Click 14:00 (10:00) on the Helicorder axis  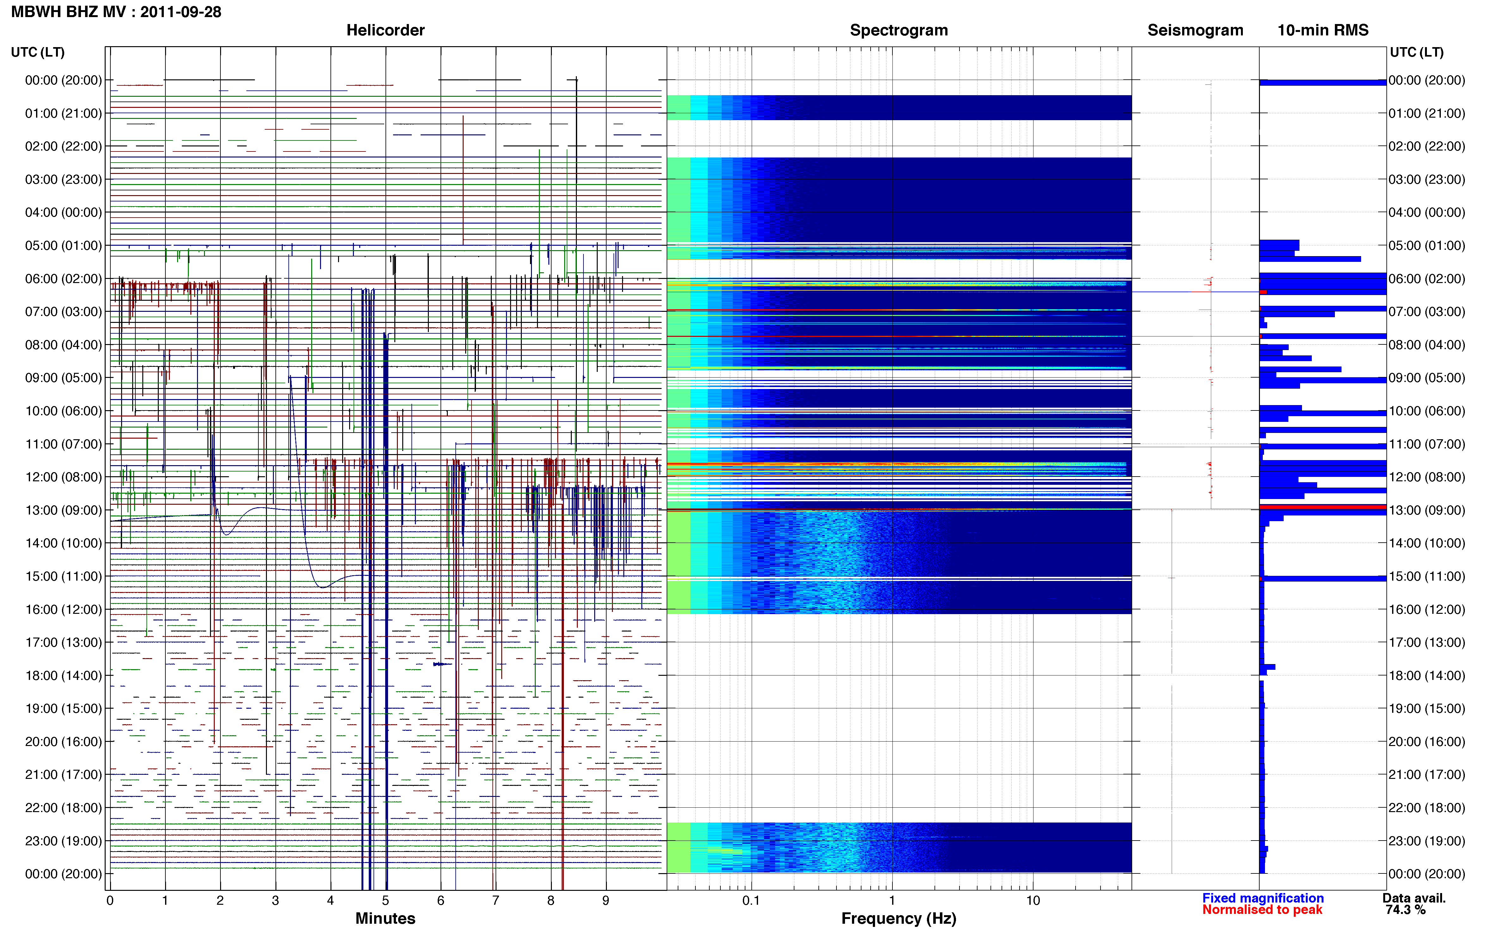click(x=63, y=544)
